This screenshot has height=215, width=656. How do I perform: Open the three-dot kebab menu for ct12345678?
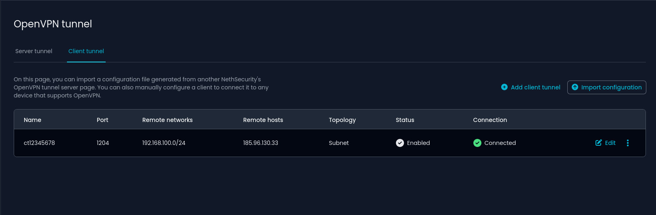[628, 143]
